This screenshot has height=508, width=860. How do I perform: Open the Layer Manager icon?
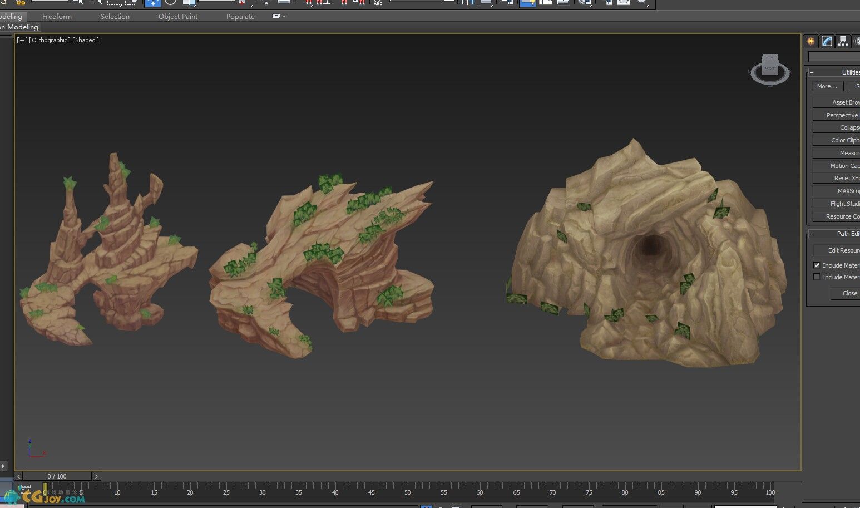click(507, 3)
